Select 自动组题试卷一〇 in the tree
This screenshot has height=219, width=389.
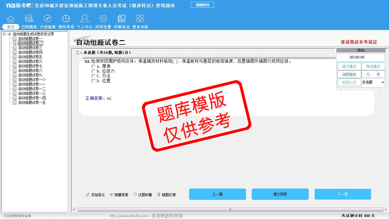pos(32,80)
